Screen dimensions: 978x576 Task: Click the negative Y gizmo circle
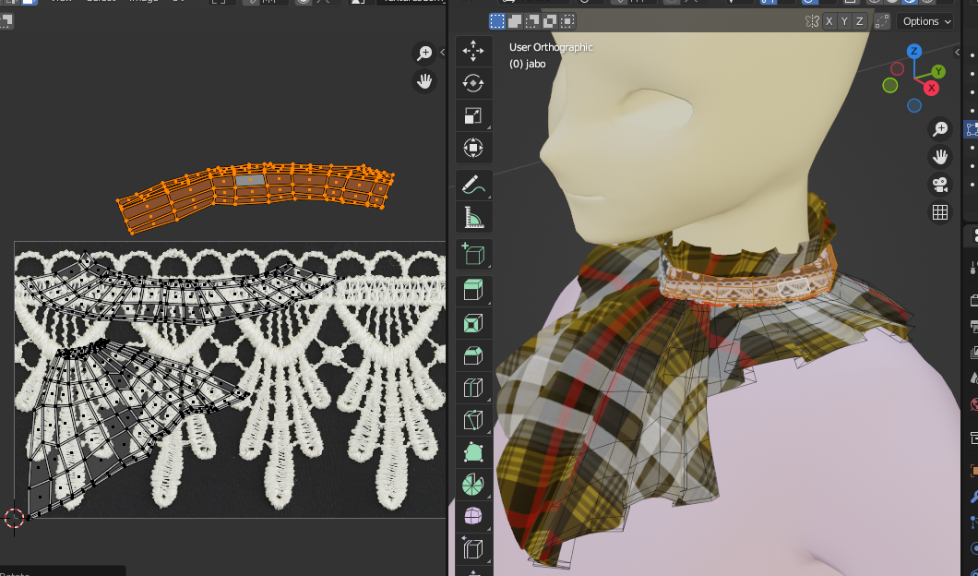(x=890, y=85)
